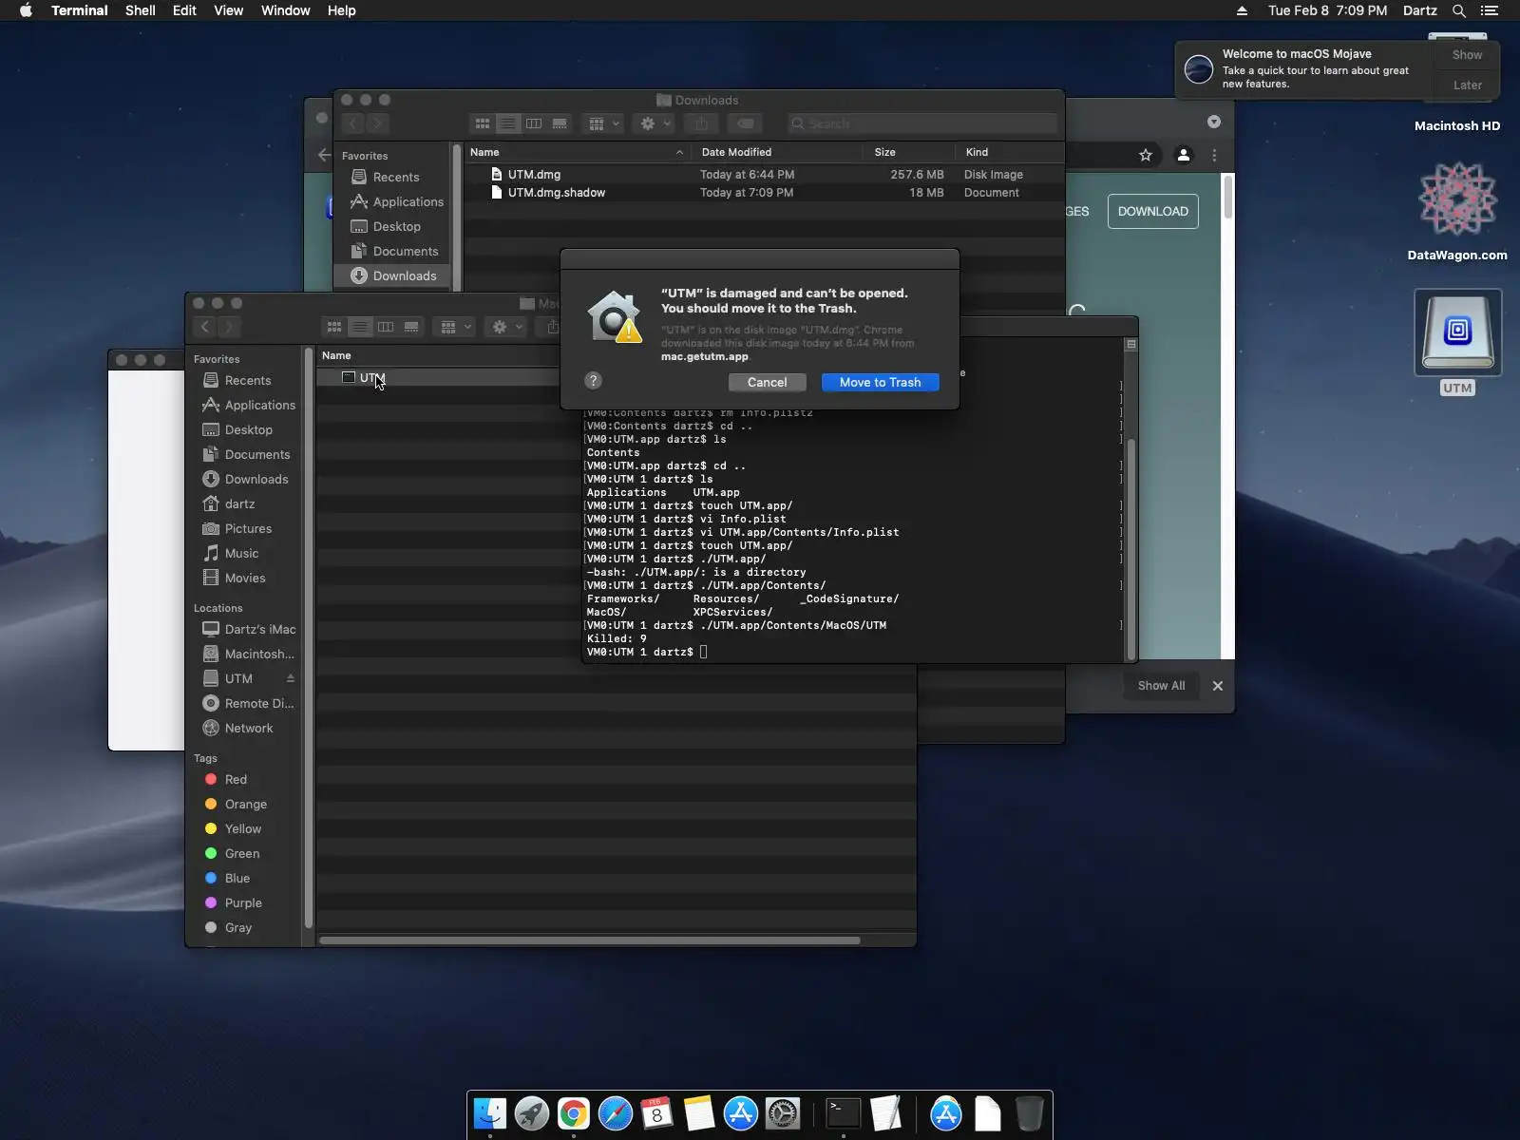This screenshot has width=1520, height=1140.
Task: Set UTM volume window to icon view
Action: [334, 327]
